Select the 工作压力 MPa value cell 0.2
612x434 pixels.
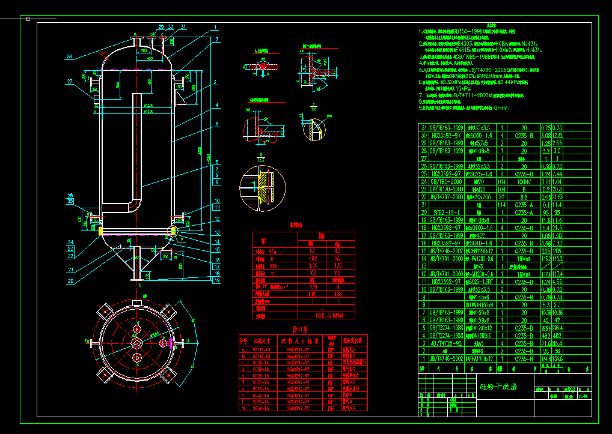tap(312, 252)
